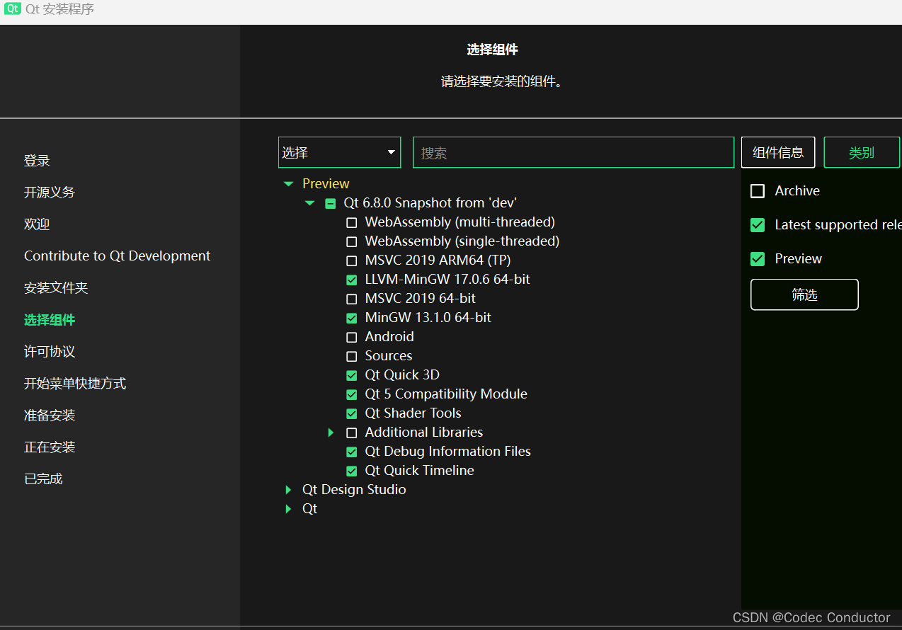Check the WebAssembly (multi-threaded) checkbox
This screenshot has width=902, height=630.
point(351,222)
